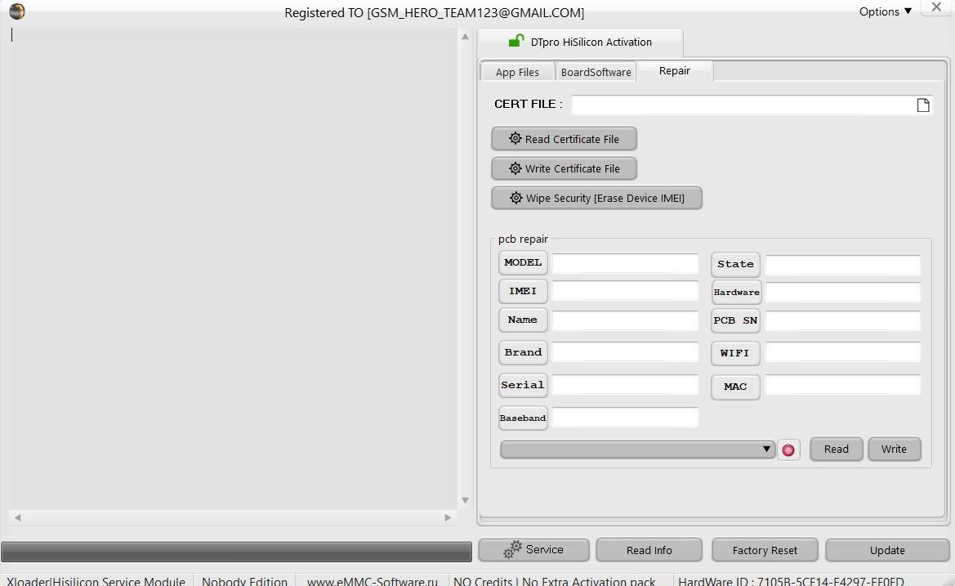Browse for cert file using document icon

(922, 105)
